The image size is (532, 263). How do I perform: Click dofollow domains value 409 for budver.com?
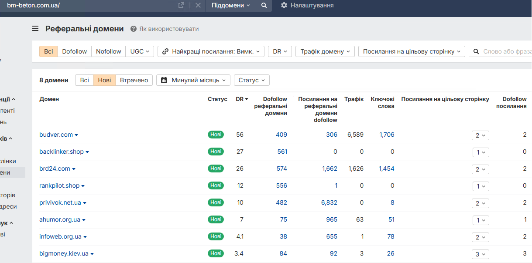coord(281,135)
